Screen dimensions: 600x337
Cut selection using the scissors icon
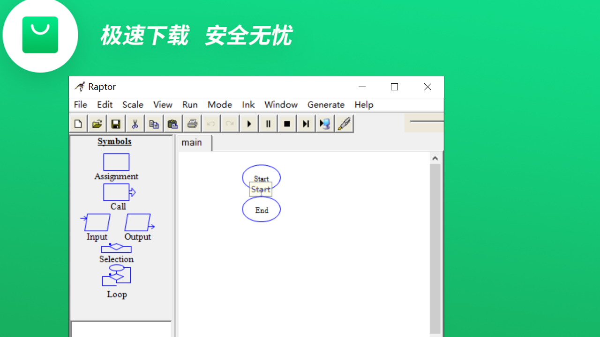(135, 123)
